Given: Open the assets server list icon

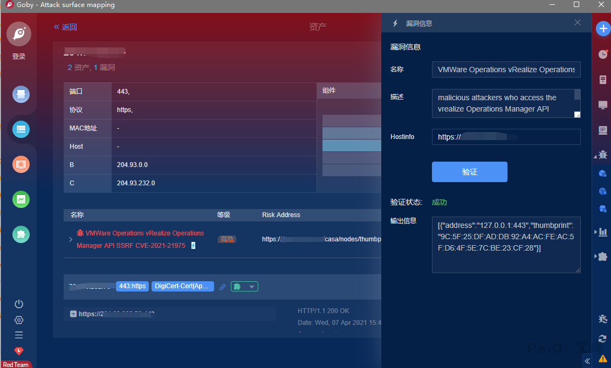Looking at the screenshot, I should coord(21,129).
